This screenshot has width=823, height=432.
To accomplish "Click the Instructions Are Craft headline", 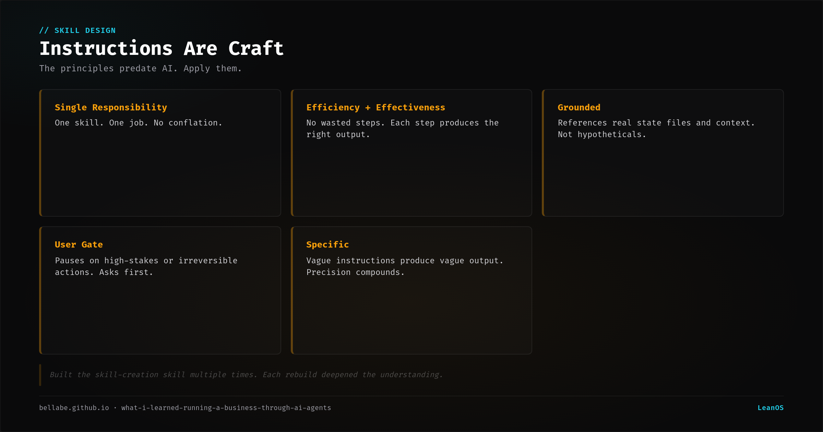I will coord(162,48).
